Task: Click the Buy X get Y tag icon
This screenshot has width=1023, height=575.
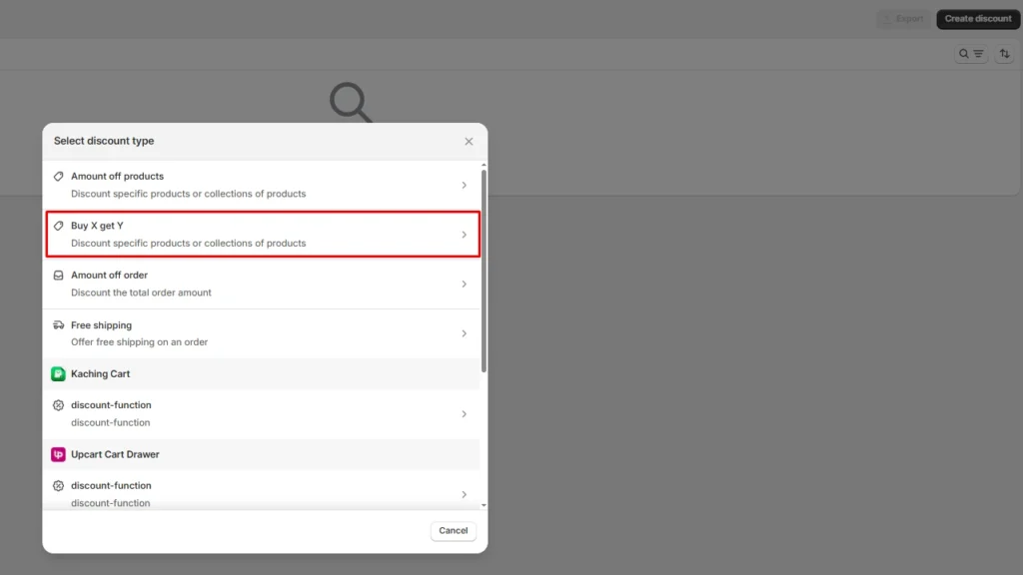Action: click(x=59, y=226)
